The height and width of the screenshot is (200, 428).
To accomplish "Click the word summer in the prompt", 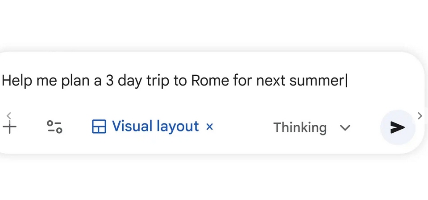I will point(317,81).
